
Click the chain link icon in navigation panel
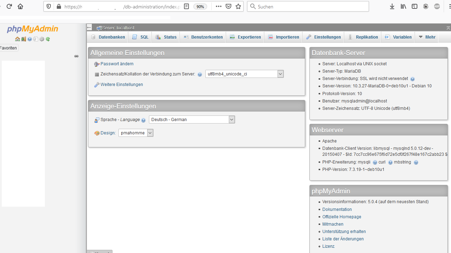tap(76, 56)
